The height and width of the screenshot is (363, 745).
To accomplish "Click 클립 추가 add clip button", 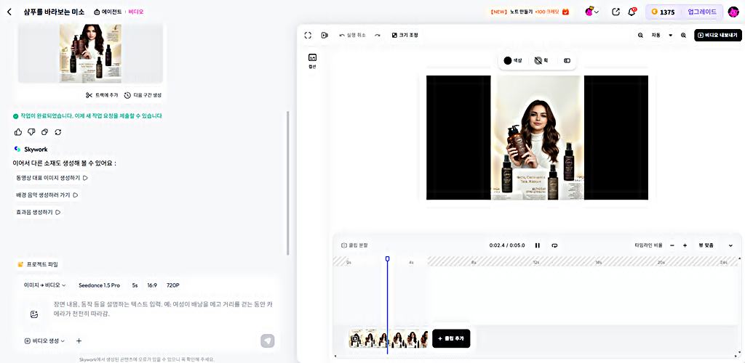I will [451, 339].
